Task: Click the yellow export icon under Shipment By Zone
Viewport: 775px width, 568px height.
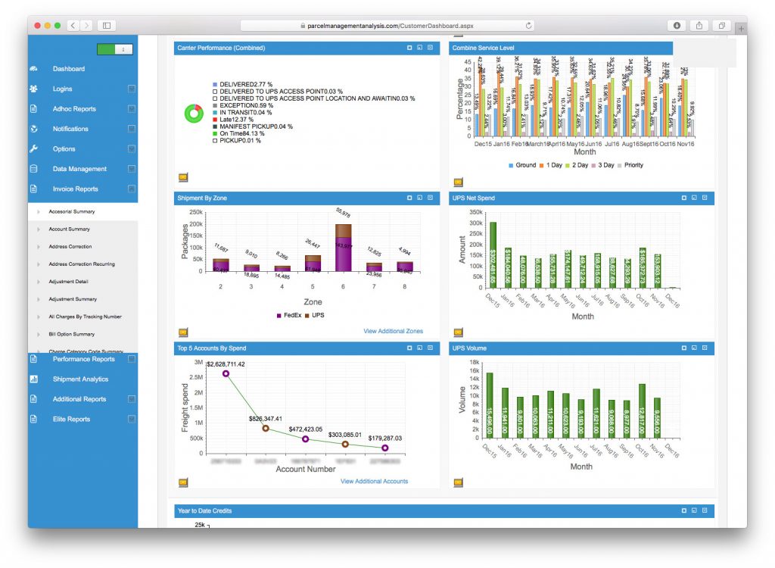Action: click(182, 332)
